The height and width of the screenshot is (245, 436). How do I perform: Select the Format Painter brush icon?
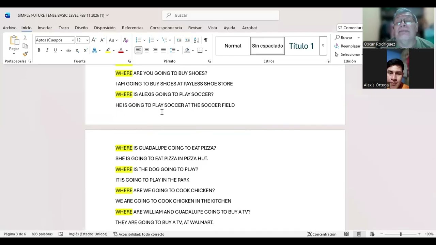[25, 54]
